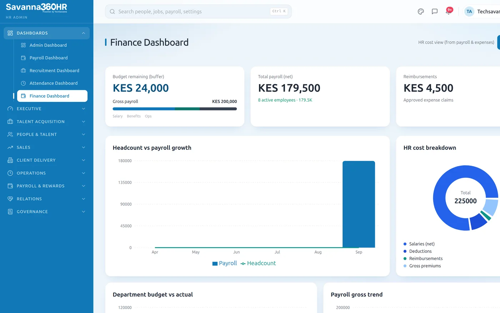Click the Relations handshake heart icon
The image size is (500, 313).
pyautogui.click(x=10, y=199)
